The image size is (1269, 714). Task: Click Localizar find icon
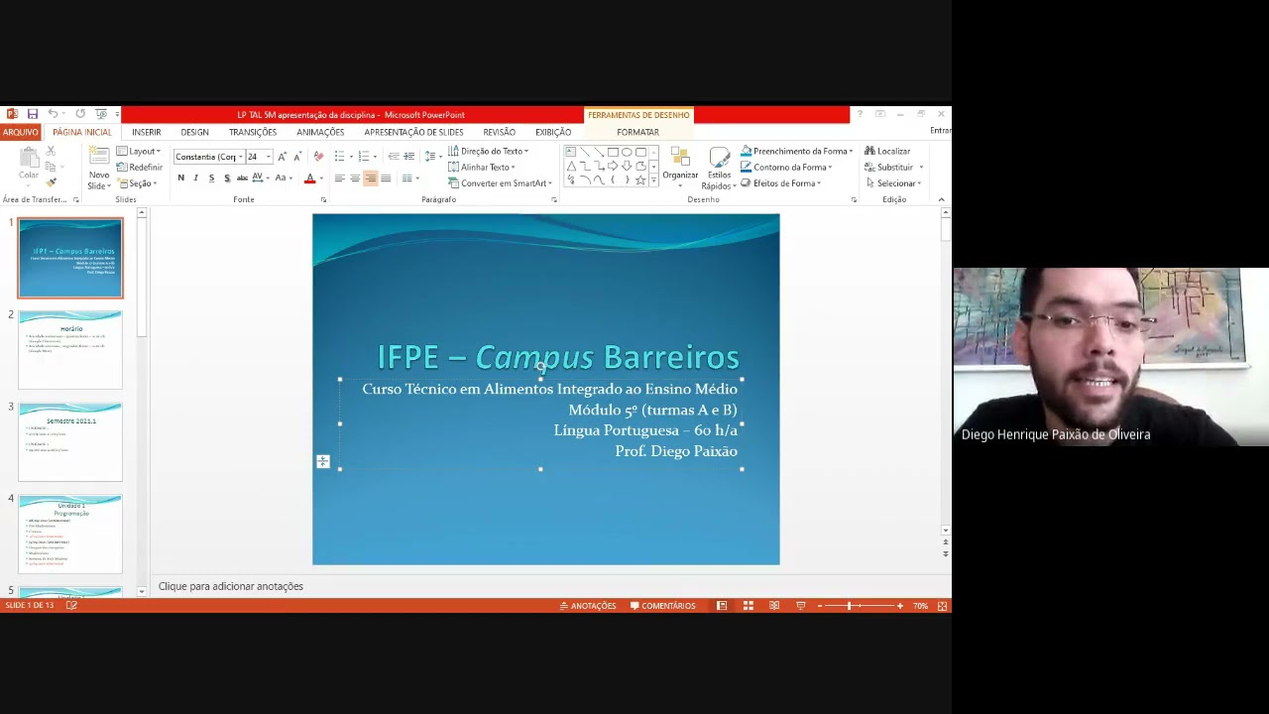tap(887, 152)
